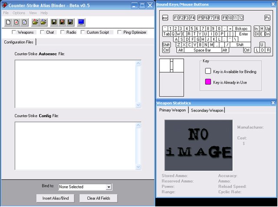Click the left mouse button diagram area
Image resolution: width=278 pixels, height=207 pixels.
click(165, 65)
